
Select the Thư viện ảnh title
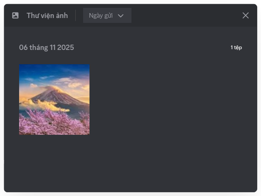pyautogui.click(x=47, y=16)
